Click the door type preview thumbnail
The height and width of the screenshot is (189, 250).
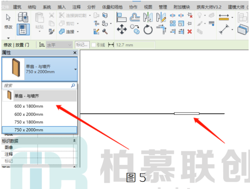(x=14, y=69)
